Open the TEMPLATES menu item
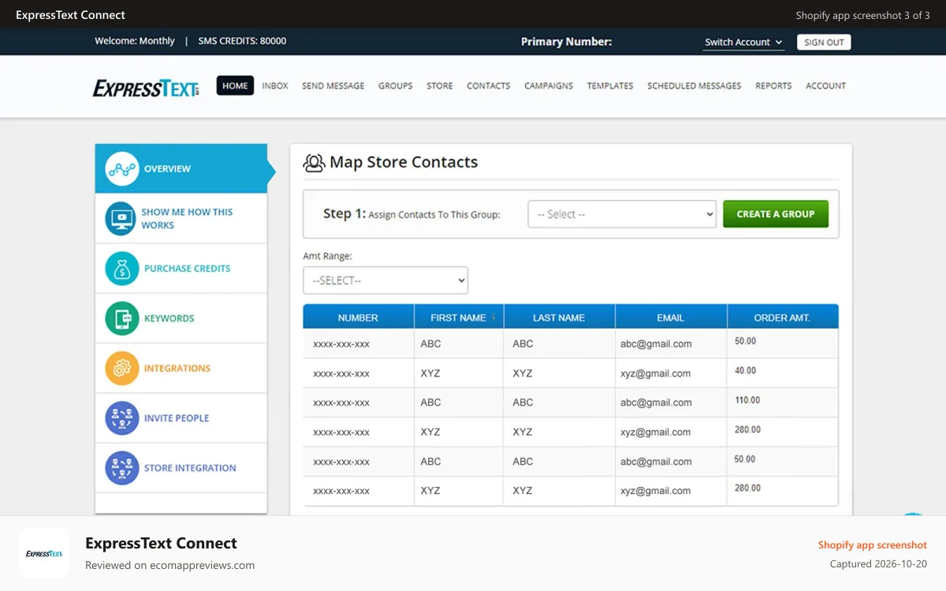The image size is (946, 591). (610, 86)
